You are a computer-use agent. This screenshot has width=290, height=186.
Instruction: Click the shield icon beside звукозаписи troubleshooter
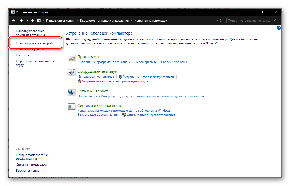(x=121, y=77)
